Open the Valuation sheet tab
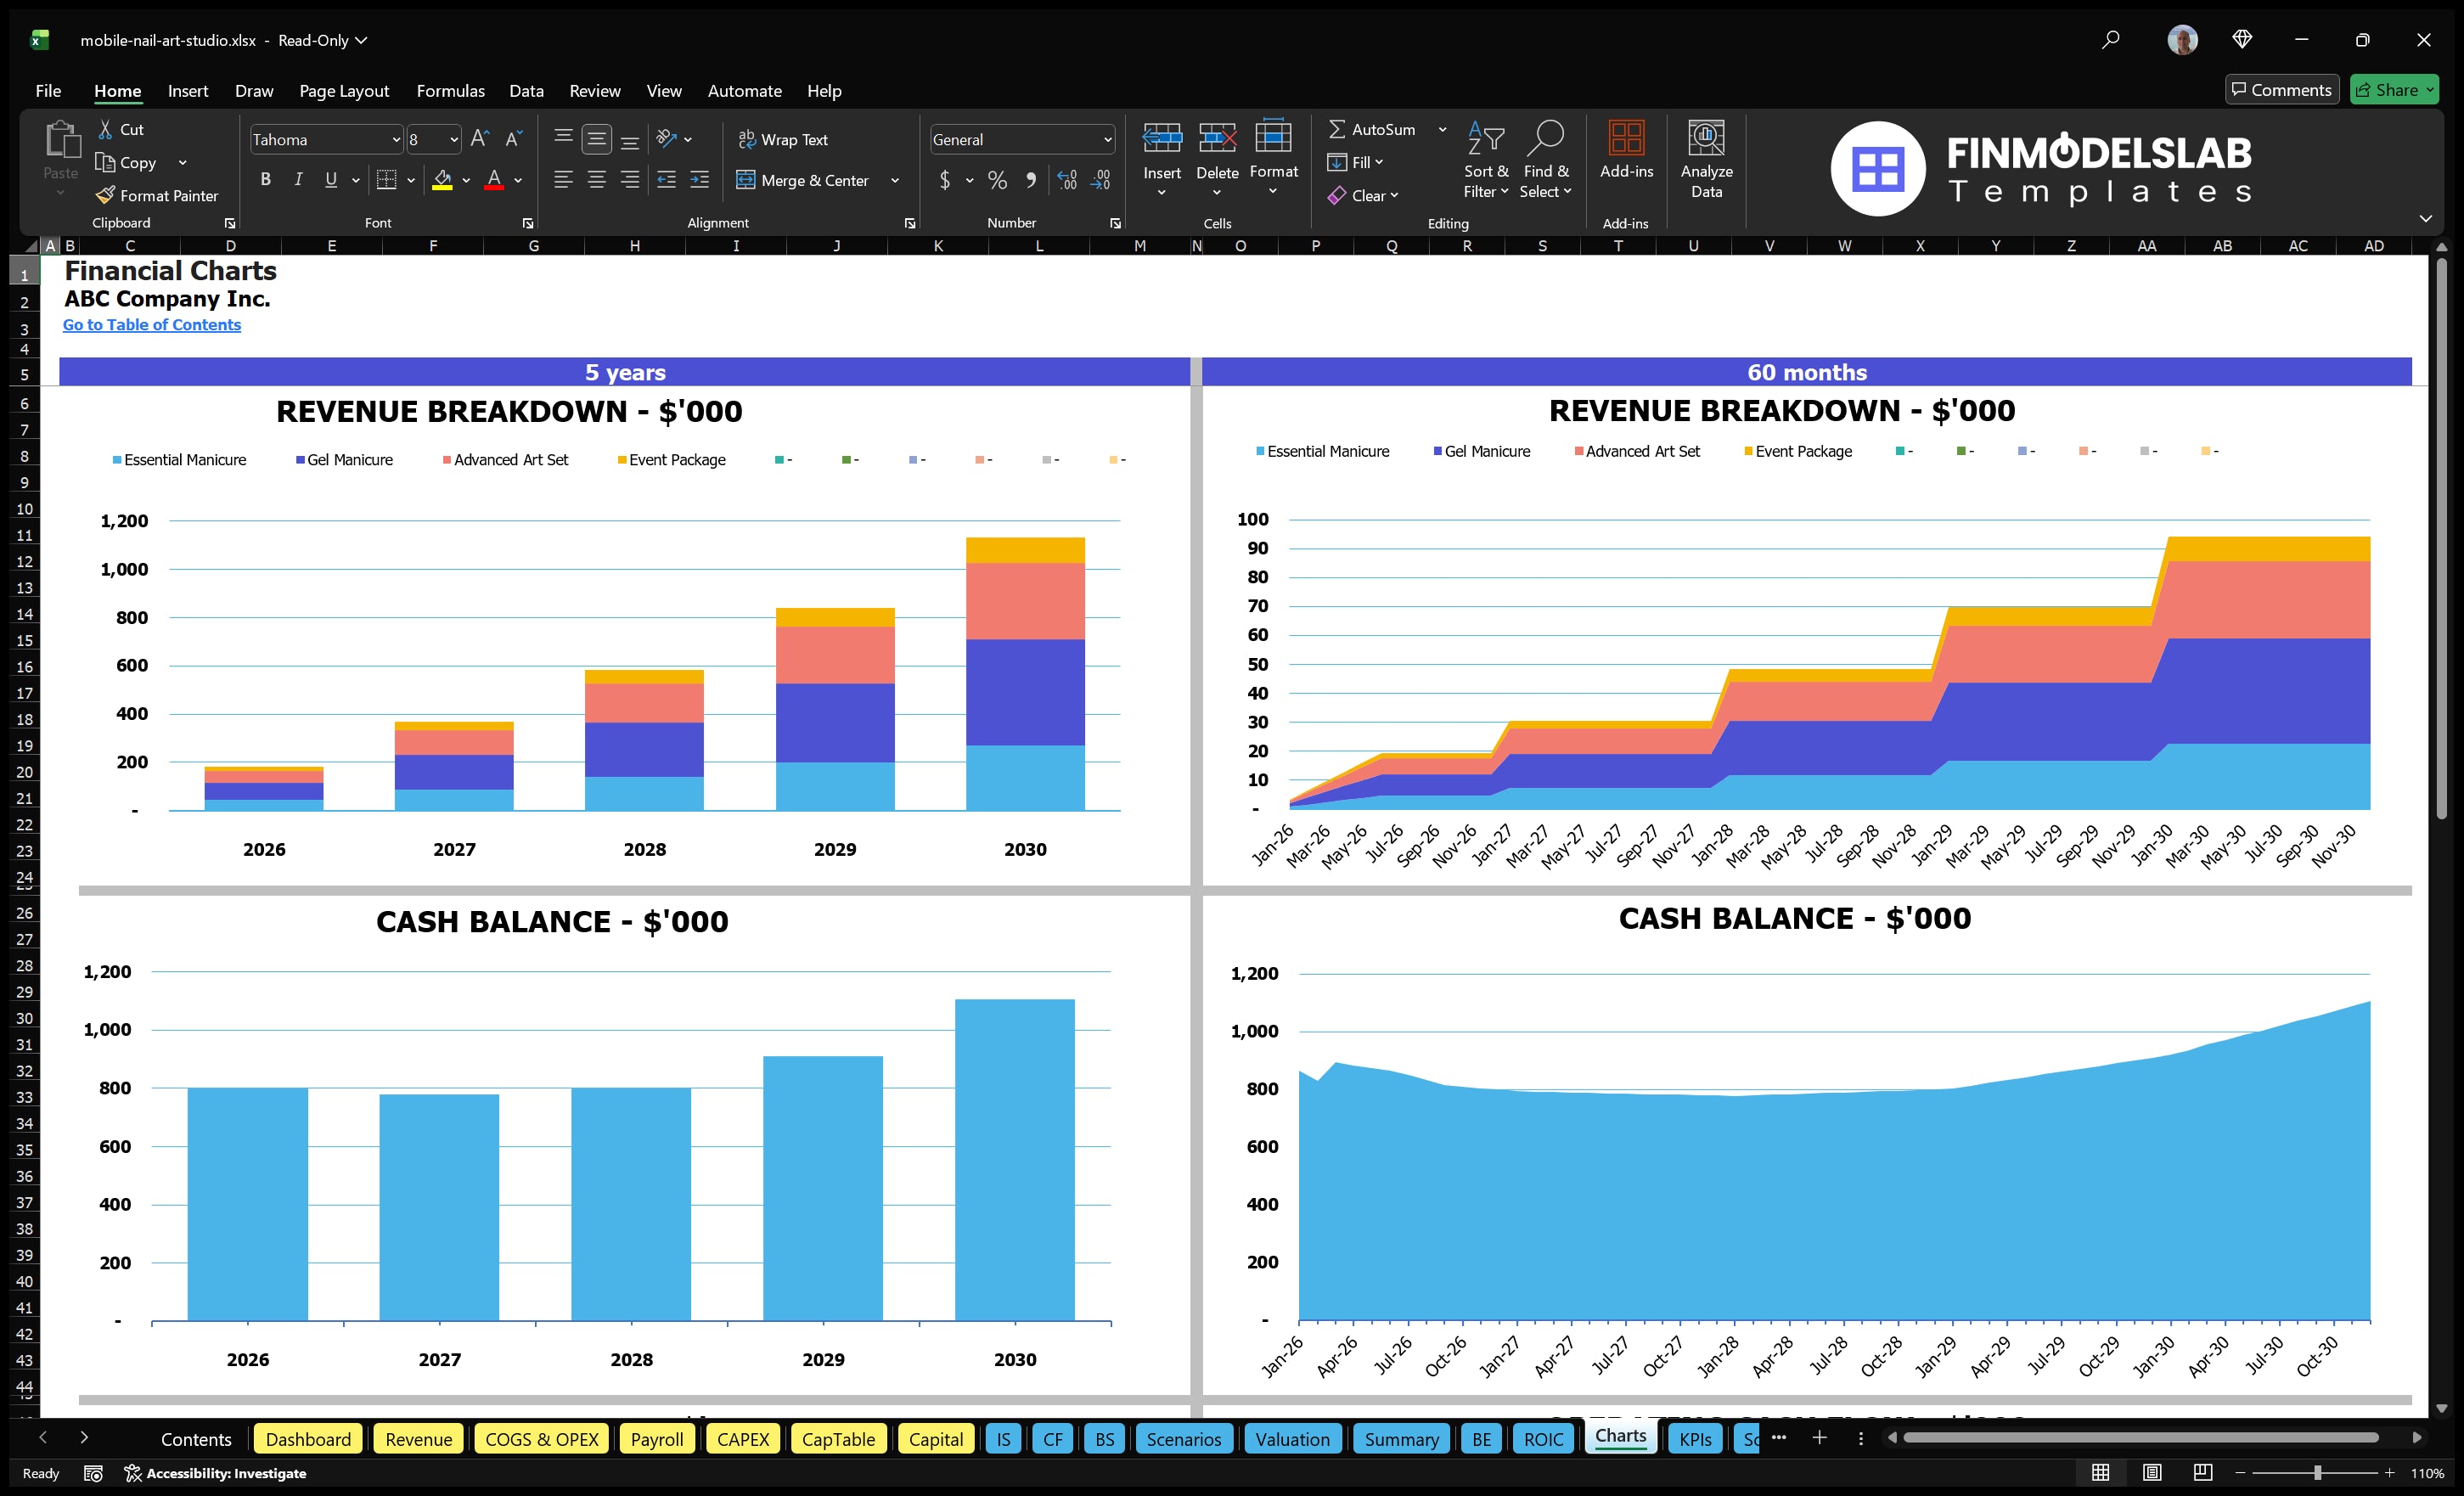Screen dimensions: 2464x1496 (x=1292, y=1439)
